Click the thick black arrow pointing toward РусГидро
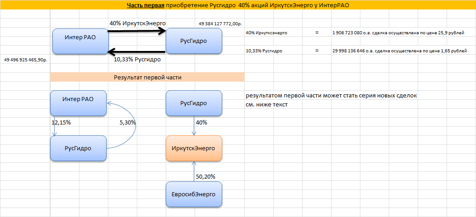The image size is (476, 217). coord(137,31)
